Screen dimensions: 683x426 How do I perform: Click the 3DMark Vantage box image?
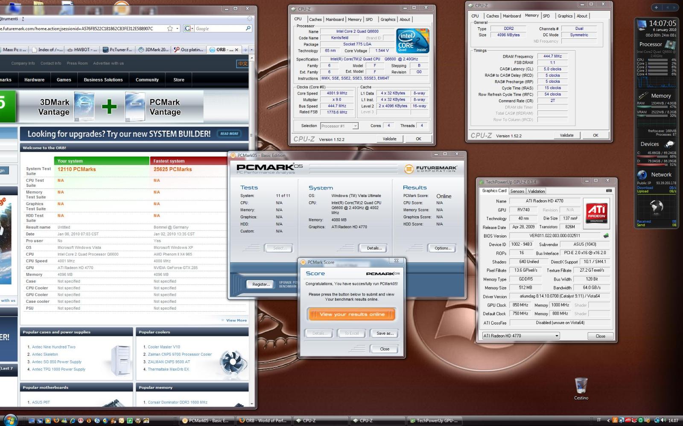click(x=84, y=106)
